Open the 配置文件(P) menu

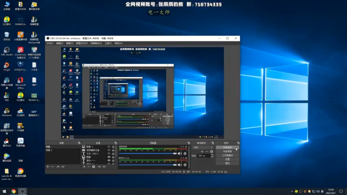point(82,43)
